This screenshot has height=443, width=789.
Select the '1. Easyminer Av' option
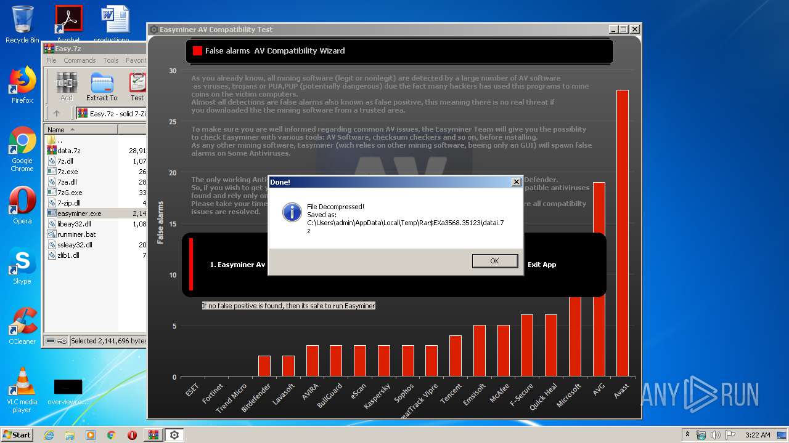[x=237, y=265]
